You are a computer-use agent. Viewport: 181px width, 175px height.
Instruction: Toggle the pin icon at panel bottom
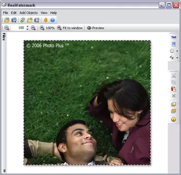[4, 171]
